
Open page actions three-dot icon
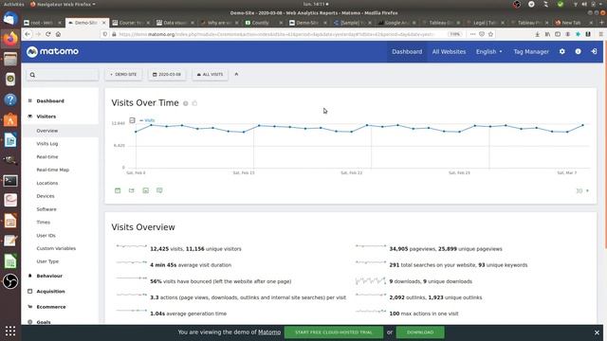(x=472, y=34)
